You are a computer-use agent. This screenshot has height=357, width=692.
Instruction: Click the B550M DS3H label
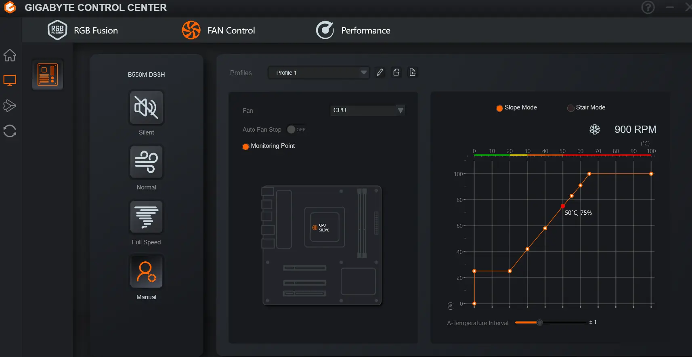pos(146,75)
